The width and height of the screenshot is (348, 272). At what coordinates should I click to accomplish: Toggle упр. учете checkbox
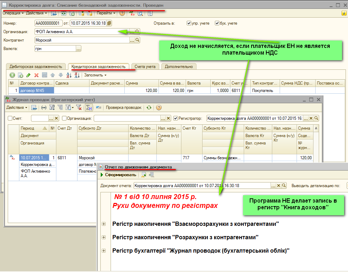[x=189, y=23]
